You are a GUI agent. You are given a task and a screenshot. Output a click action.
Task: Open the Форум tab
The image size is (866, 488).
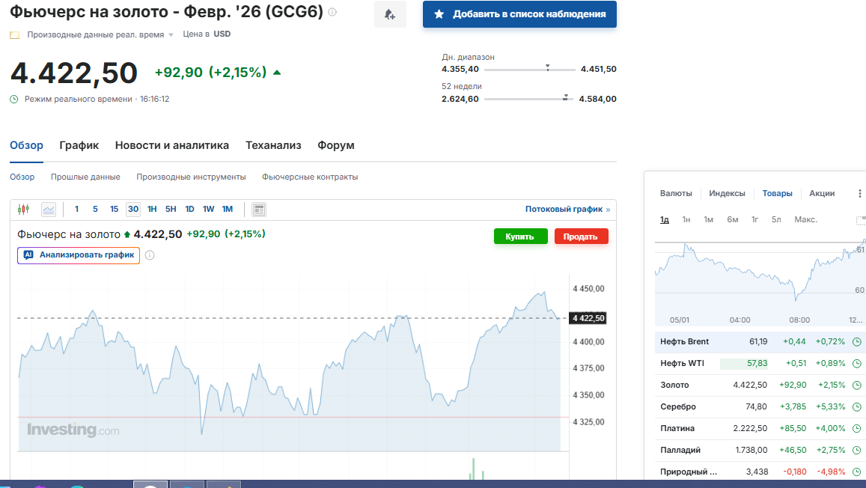pyautogui.click(x=336, y=145)
